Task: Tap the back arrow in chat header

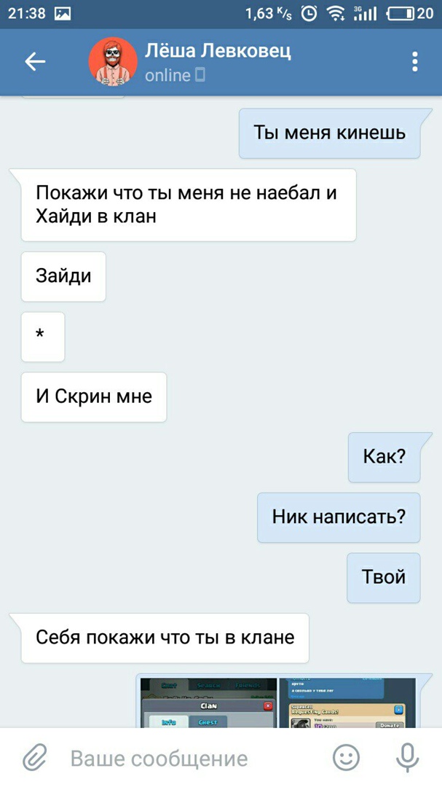Action: (35, 62)
